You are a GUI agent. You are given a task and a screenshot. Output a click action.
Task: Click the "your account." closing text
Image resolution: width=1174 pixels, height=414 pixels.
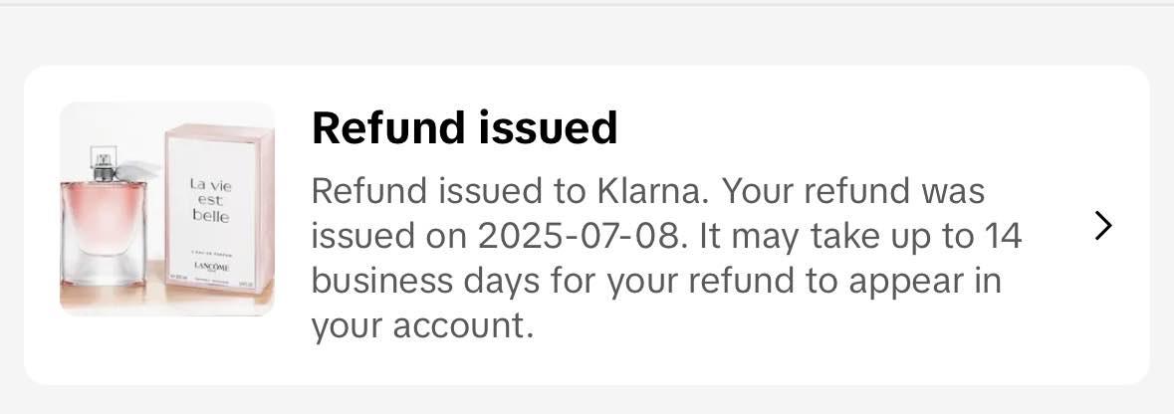pyautogui.click(x=422, y=325)
